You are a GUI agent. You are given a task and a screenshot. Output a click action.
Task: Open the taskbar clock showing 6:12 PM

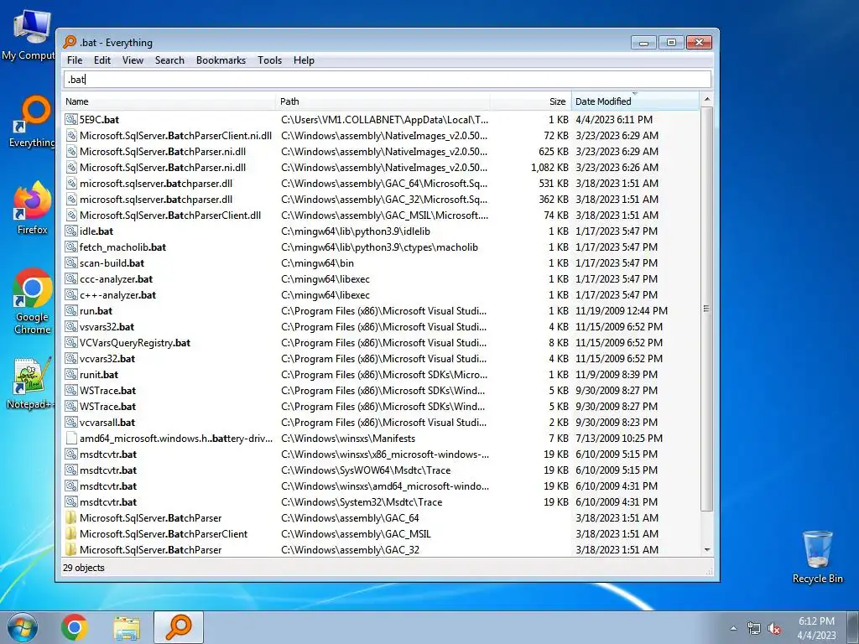816,628
